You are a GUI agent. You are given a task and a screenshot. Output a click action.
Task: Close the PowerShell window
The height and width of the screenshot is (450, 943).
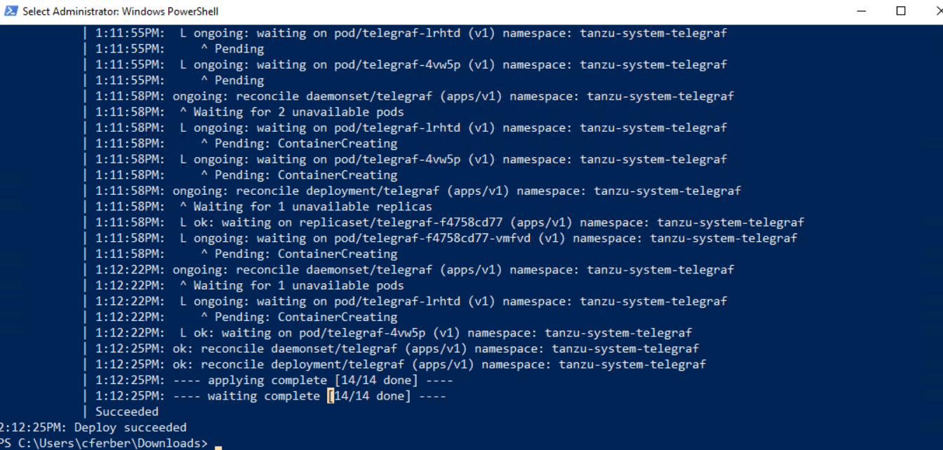pos(937,11)
